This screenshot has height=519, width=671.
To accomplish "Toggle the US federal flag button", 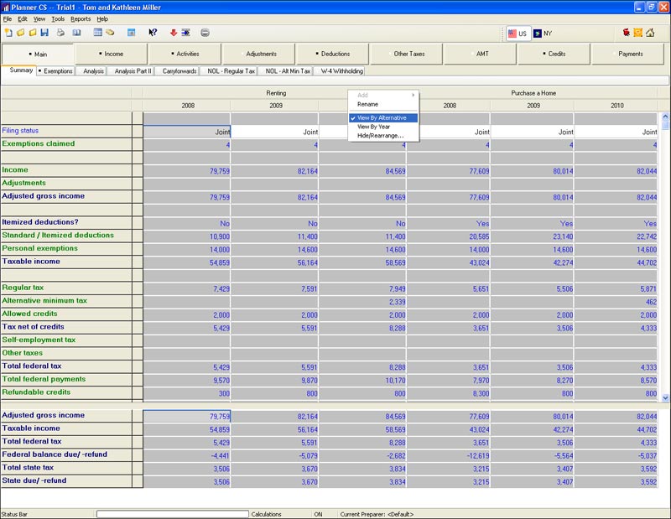I will coord(517,34).
